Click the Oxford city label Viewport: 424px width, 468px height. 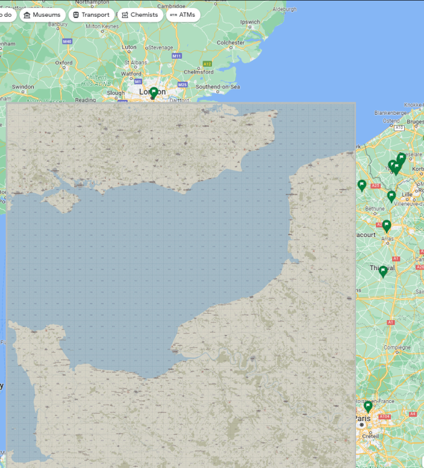(x=64, y=62)
